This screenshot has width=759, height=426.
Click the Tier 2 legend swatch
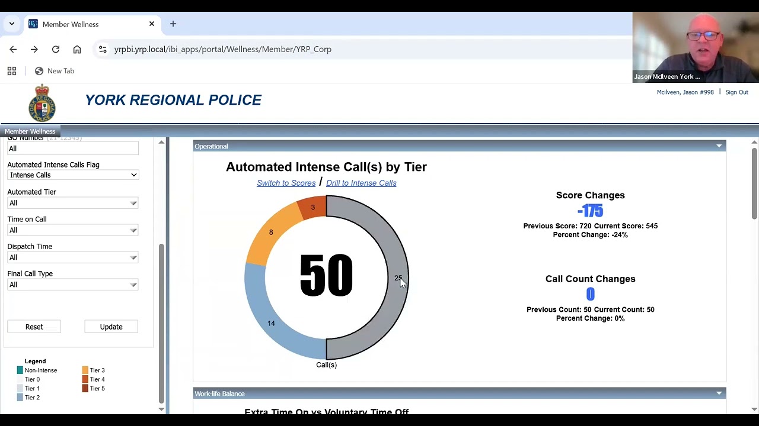[x=20, y=398]
